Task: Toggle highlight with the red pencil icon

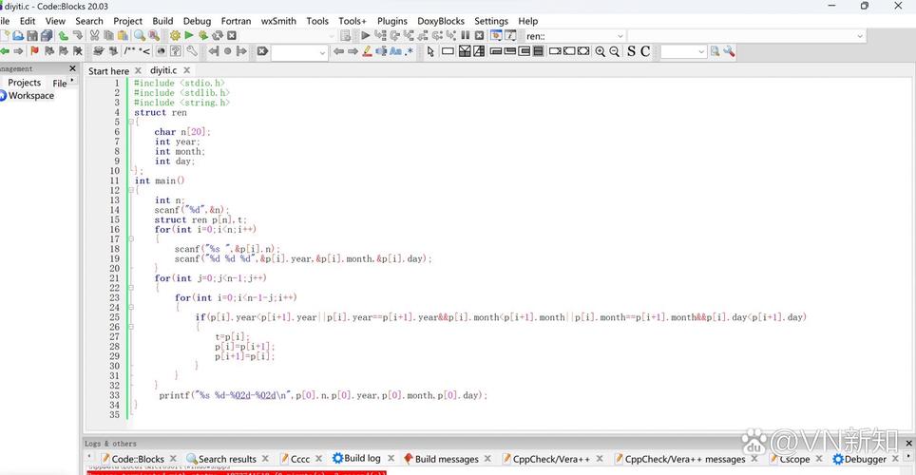Action: coord(367,51)
